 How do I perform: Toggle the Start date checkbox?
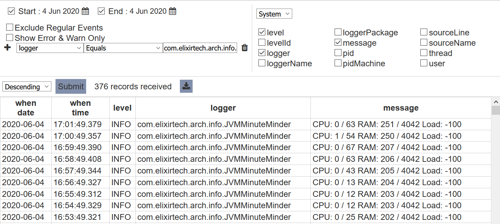coord(11,11)
